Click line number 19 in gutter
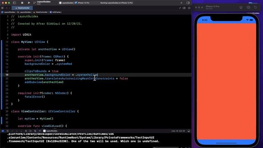Screen dimensions: 263x148 [7, 75]
